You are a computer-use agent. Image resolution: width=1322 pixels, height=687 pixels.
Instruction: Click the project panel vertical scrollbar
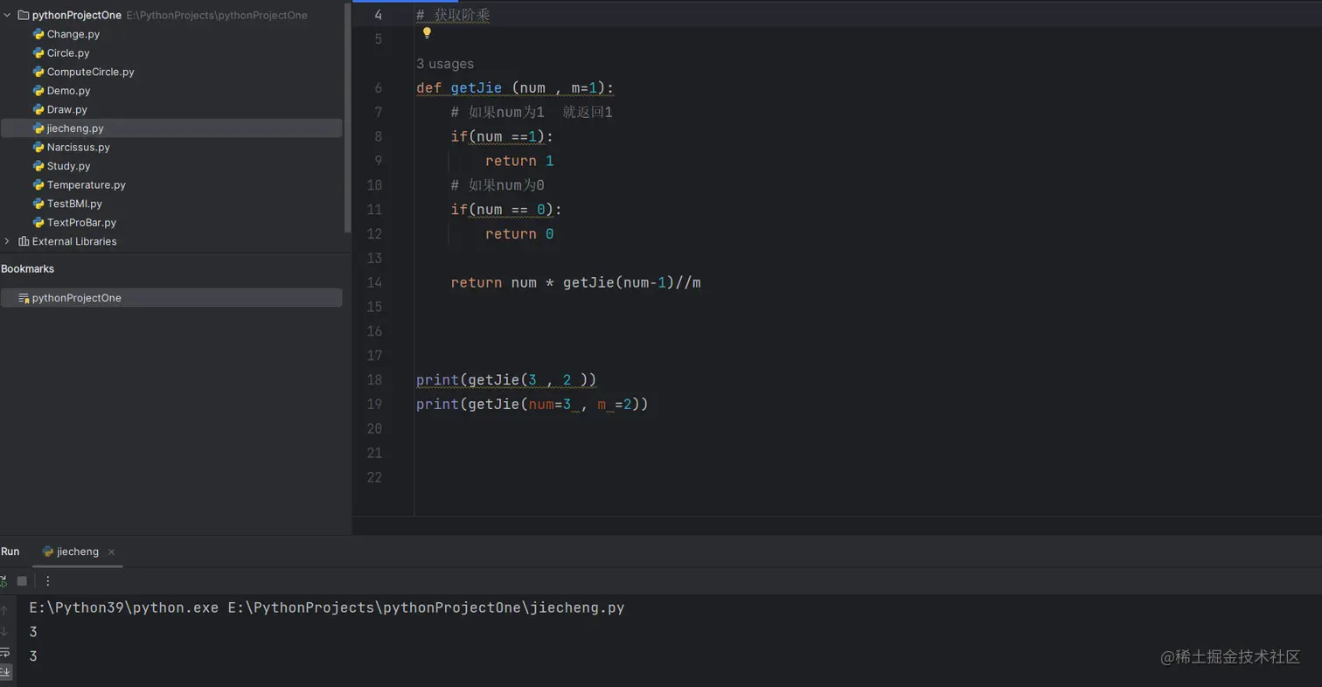[348, 118]
